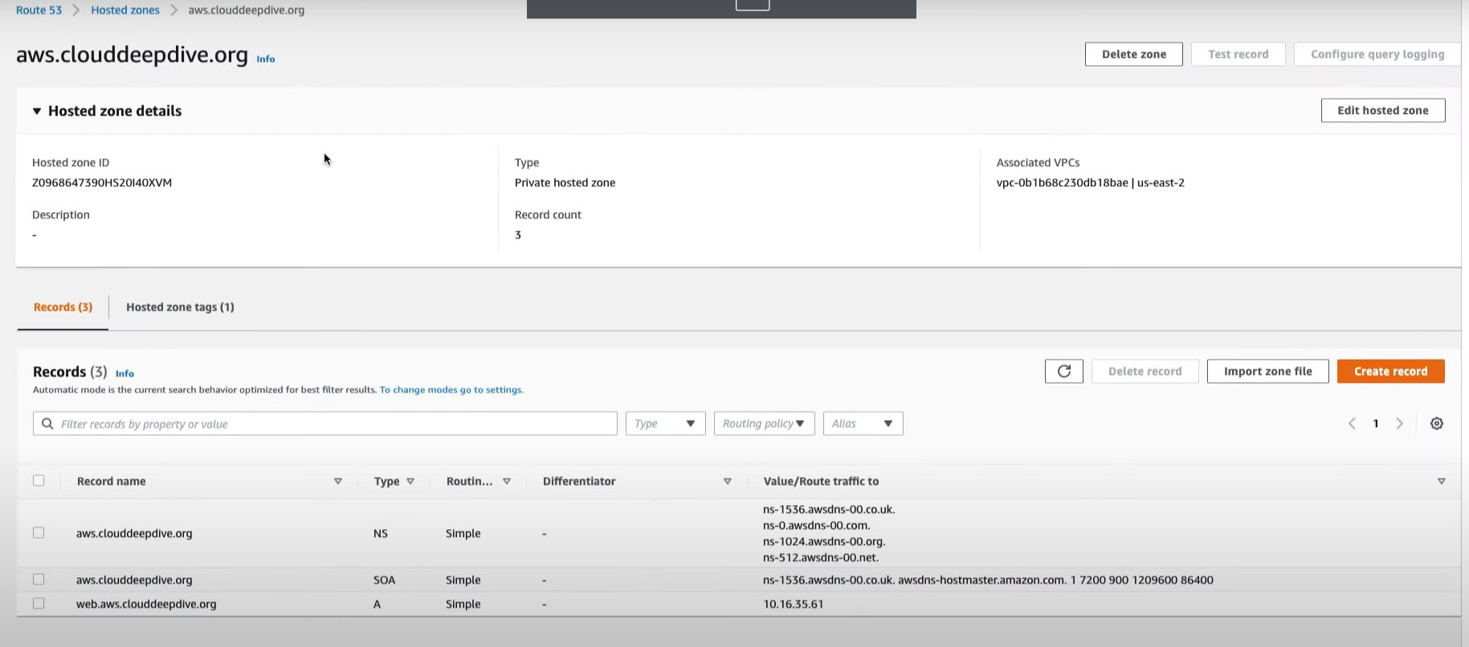Click Configure query logging button
1469x647 pixels.
click(x=1377, y=55)
